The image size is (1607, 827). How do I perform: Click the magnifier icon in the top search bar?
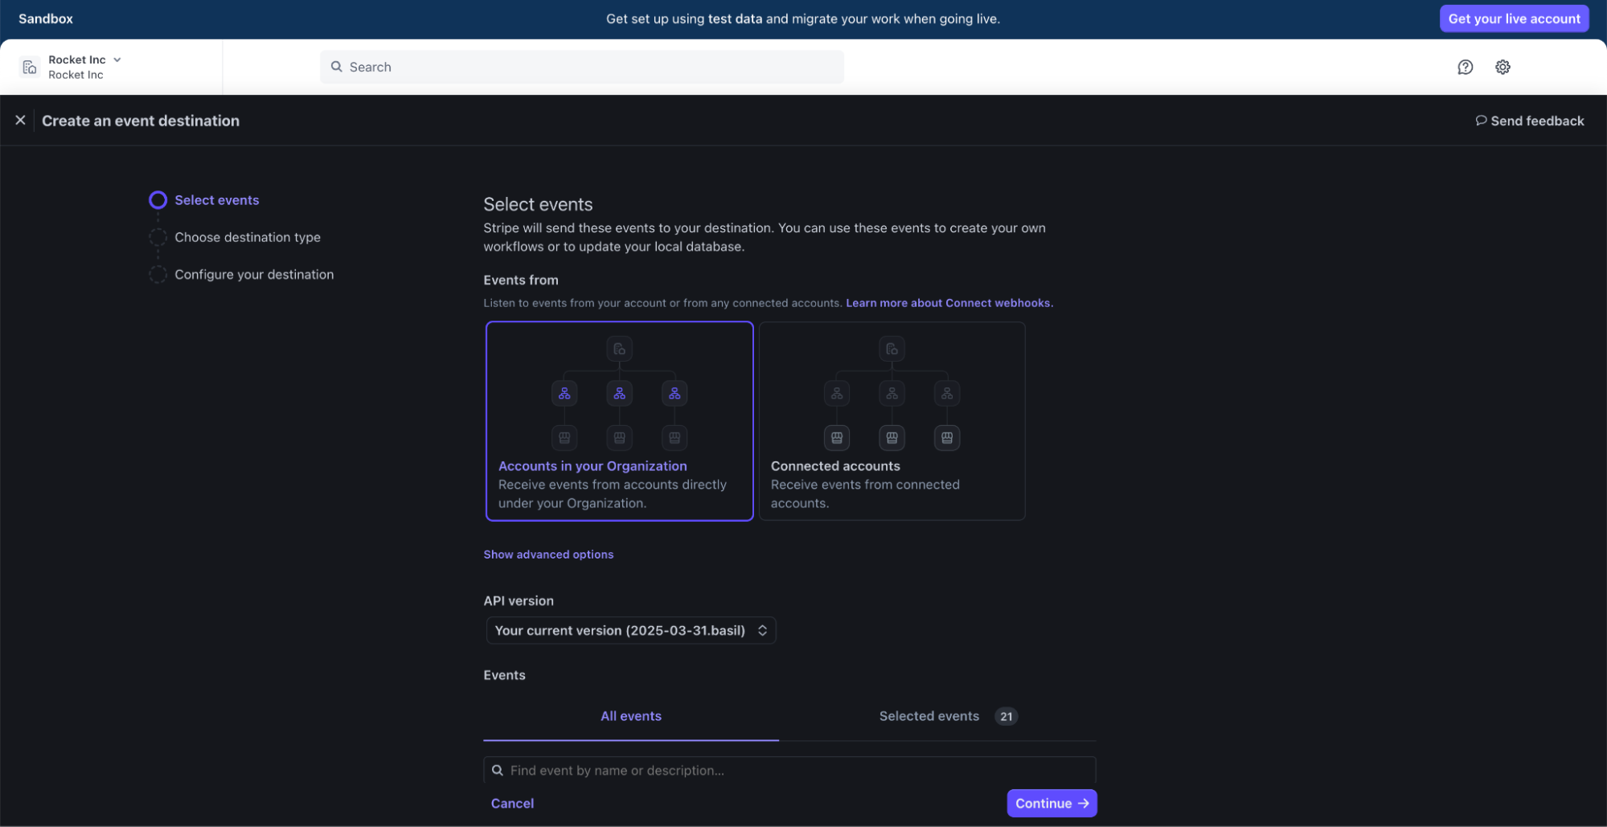pyautogui.click(x=337, y=68)
